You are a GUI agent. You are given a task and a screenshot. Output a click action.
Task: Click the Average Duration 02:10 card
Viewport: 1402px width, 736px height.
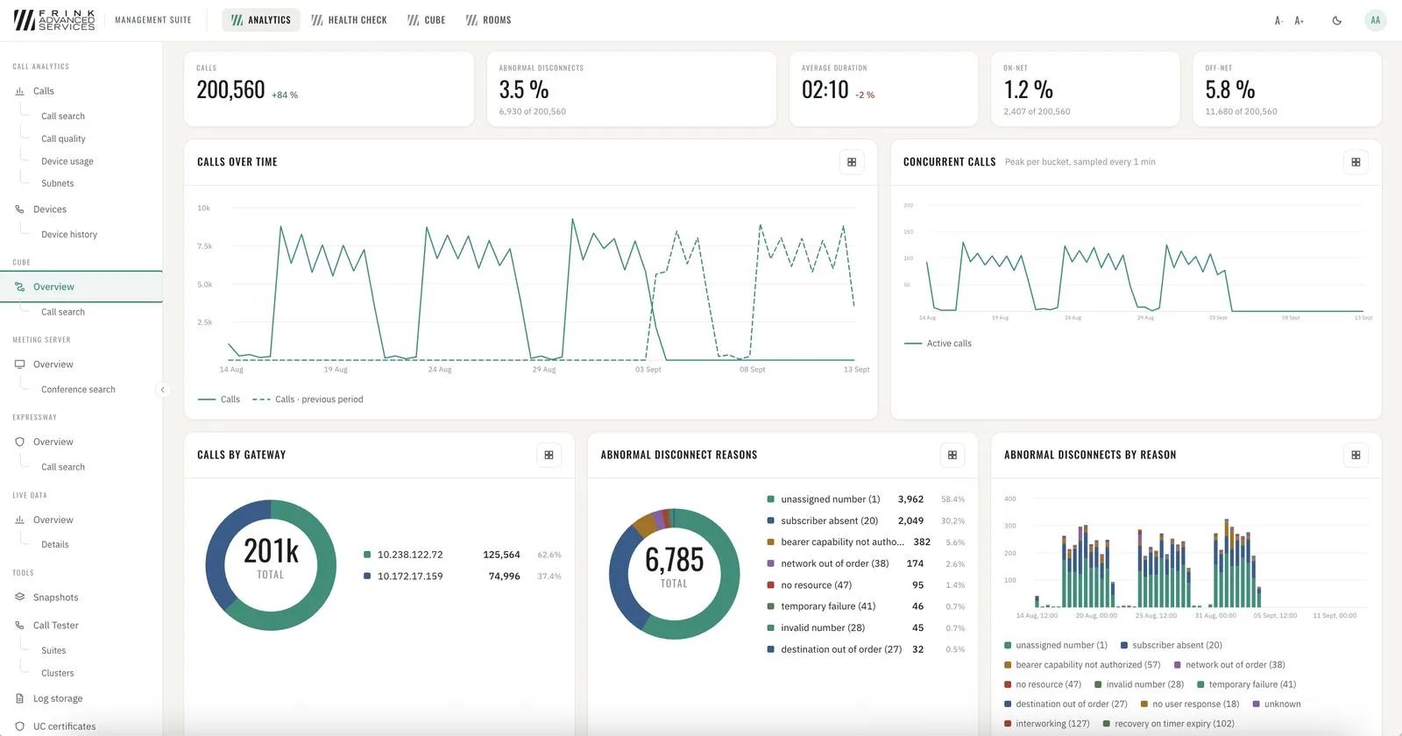883,89
